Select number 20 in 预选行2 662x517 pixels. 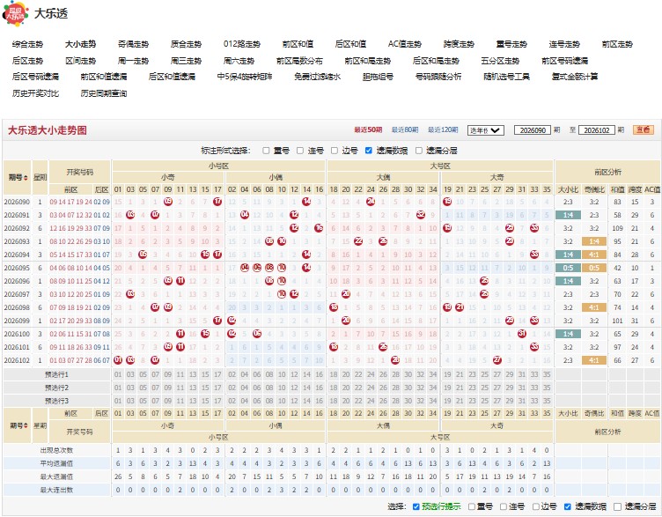(346, 388)
